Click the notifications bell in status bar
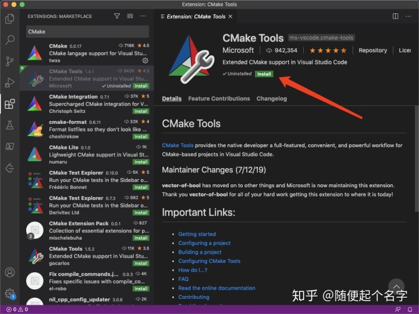The height and width of the screenshot is (314, 419). (x=410, y=309)
